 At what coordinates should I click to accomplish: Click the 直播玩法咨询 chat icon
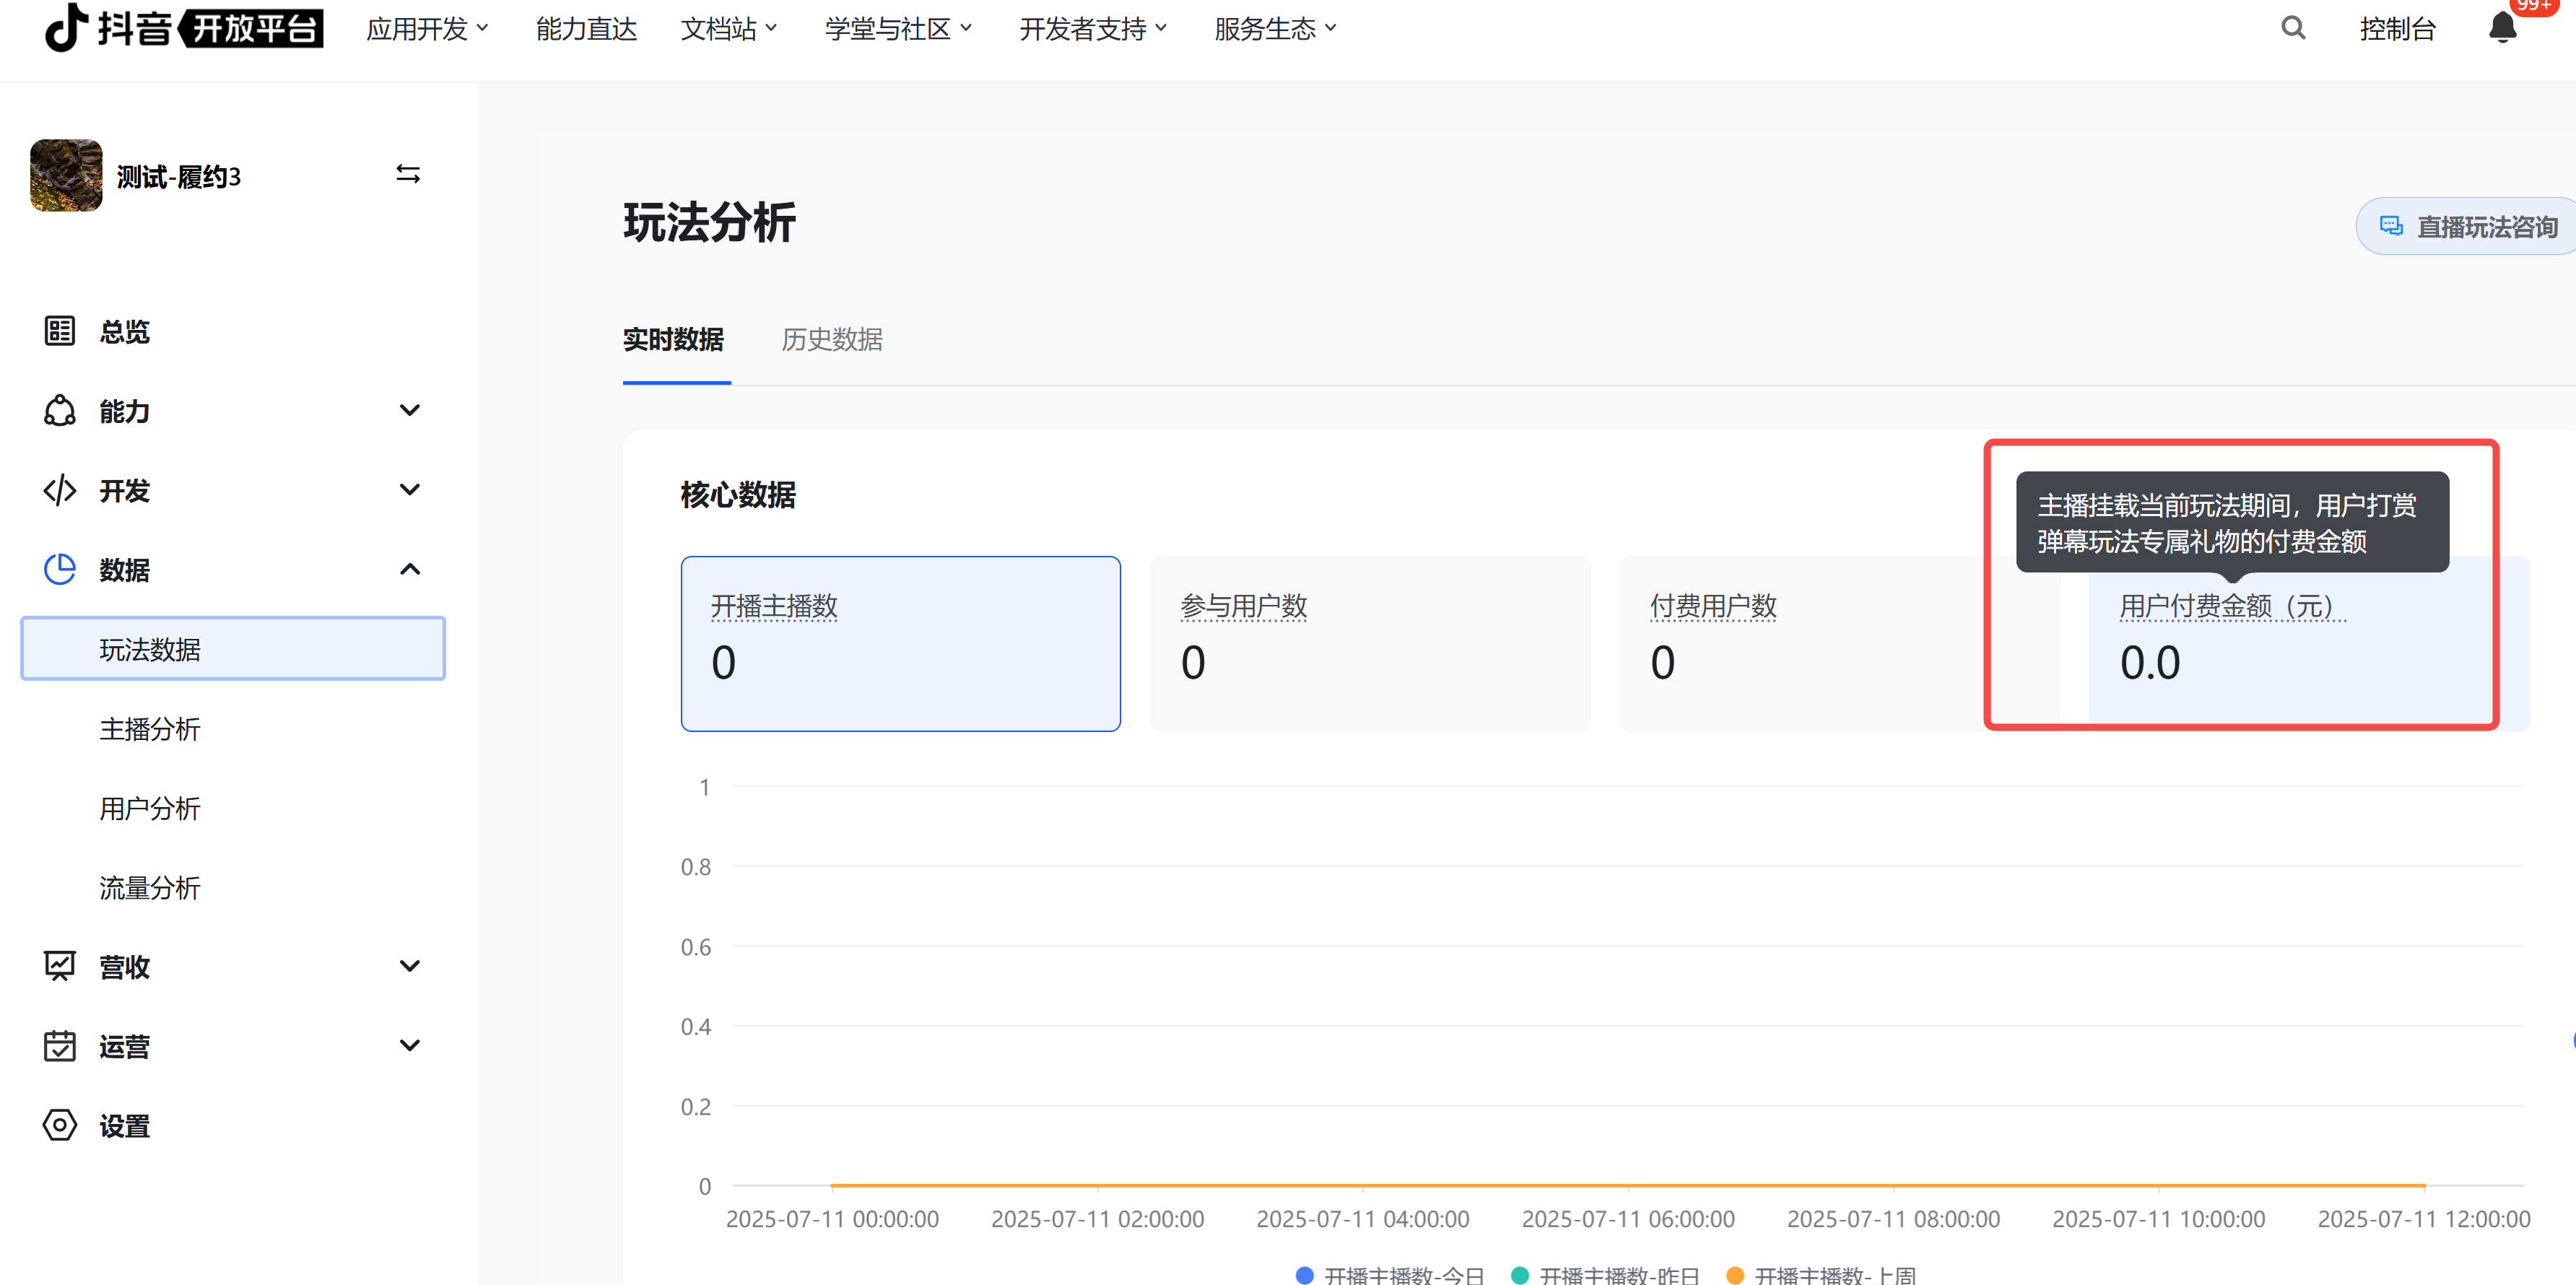click(2390, 227)
